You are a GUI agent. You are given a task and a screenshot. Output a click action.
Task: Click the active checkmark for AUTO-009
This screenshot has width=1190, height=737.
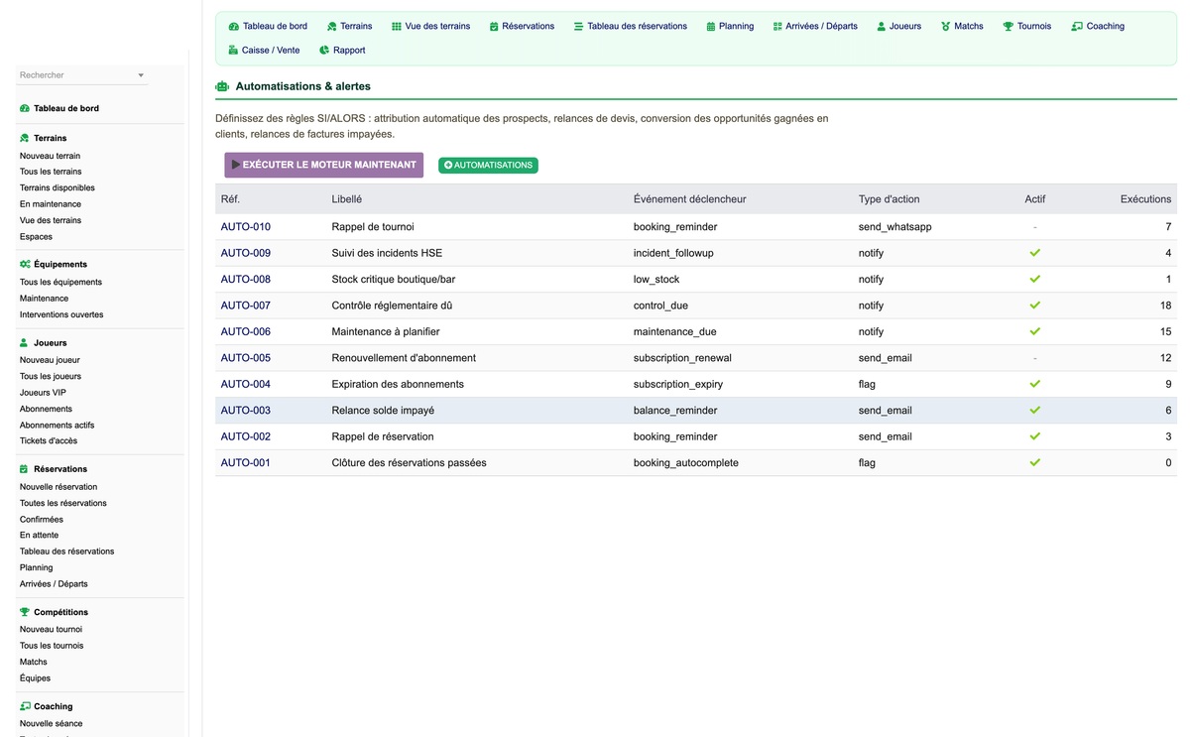[x=1034, y=253]
